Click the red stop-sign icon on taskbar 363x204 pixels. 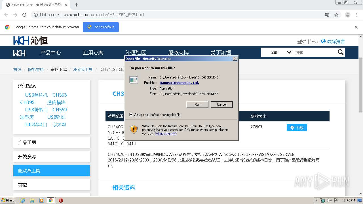click(x=61, y=200)
